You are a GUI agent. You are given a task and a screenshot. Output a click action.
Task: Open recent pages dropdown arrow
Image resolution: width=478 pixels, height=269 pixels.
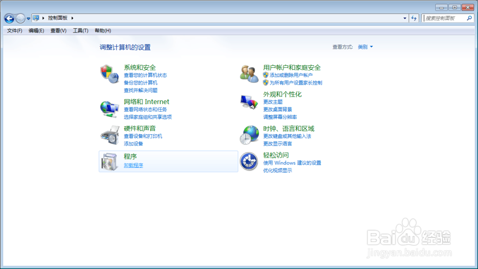tap(28, 19)
